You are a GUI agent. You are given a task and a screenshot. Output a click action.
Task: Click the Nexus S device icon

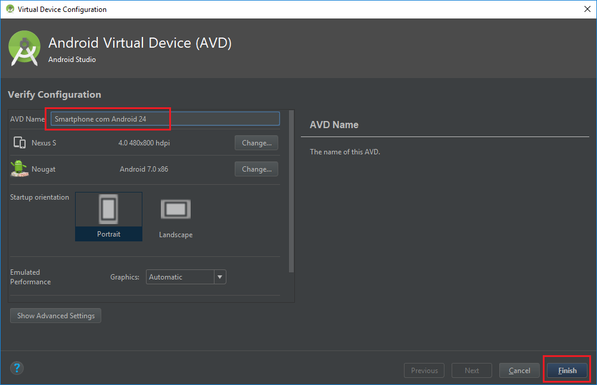click(x=20, y=142)
